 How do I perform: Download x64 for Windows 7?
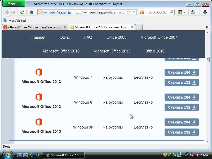click(x=182, y=72)
